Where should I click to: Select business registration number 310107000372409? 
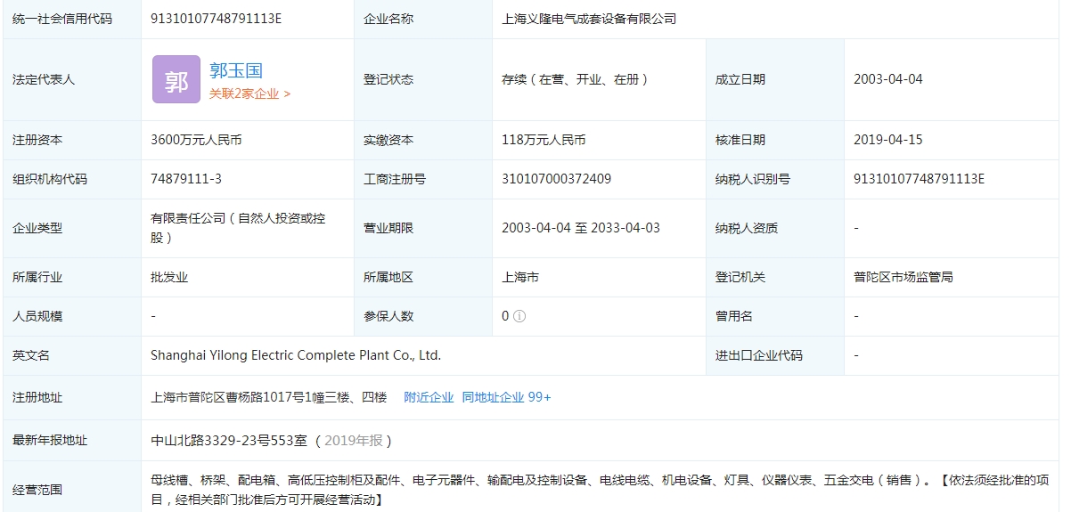556,179
